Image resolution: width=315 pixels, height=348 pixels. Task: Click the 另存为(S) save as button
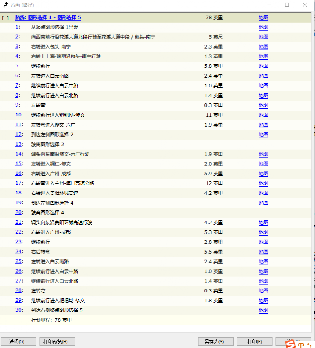tap(216, 341)
